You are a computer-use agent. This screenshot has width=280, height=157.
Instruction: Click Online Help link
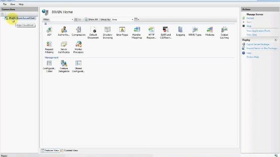pyautogui.click(x=253, y=57)
